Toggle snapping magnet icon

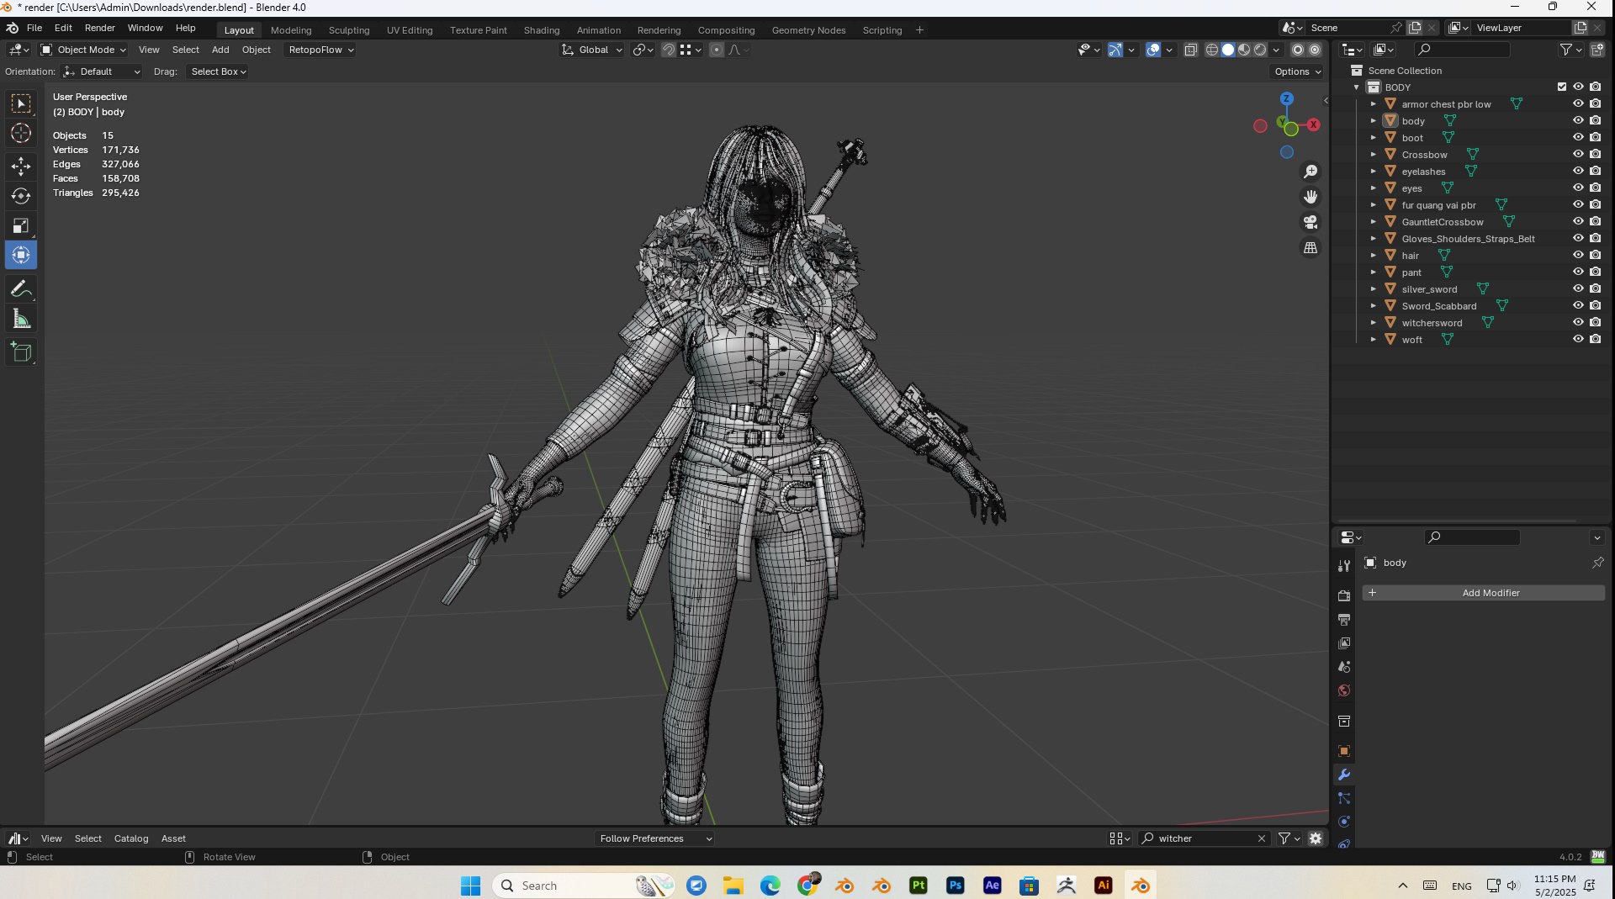pos(668,50)
